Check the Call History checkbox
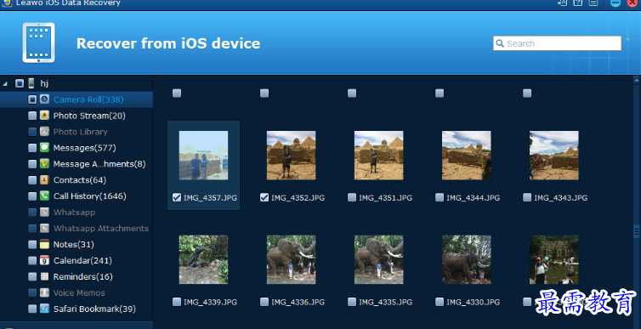This screenshot has width=641, height=329. coord(32,196)
